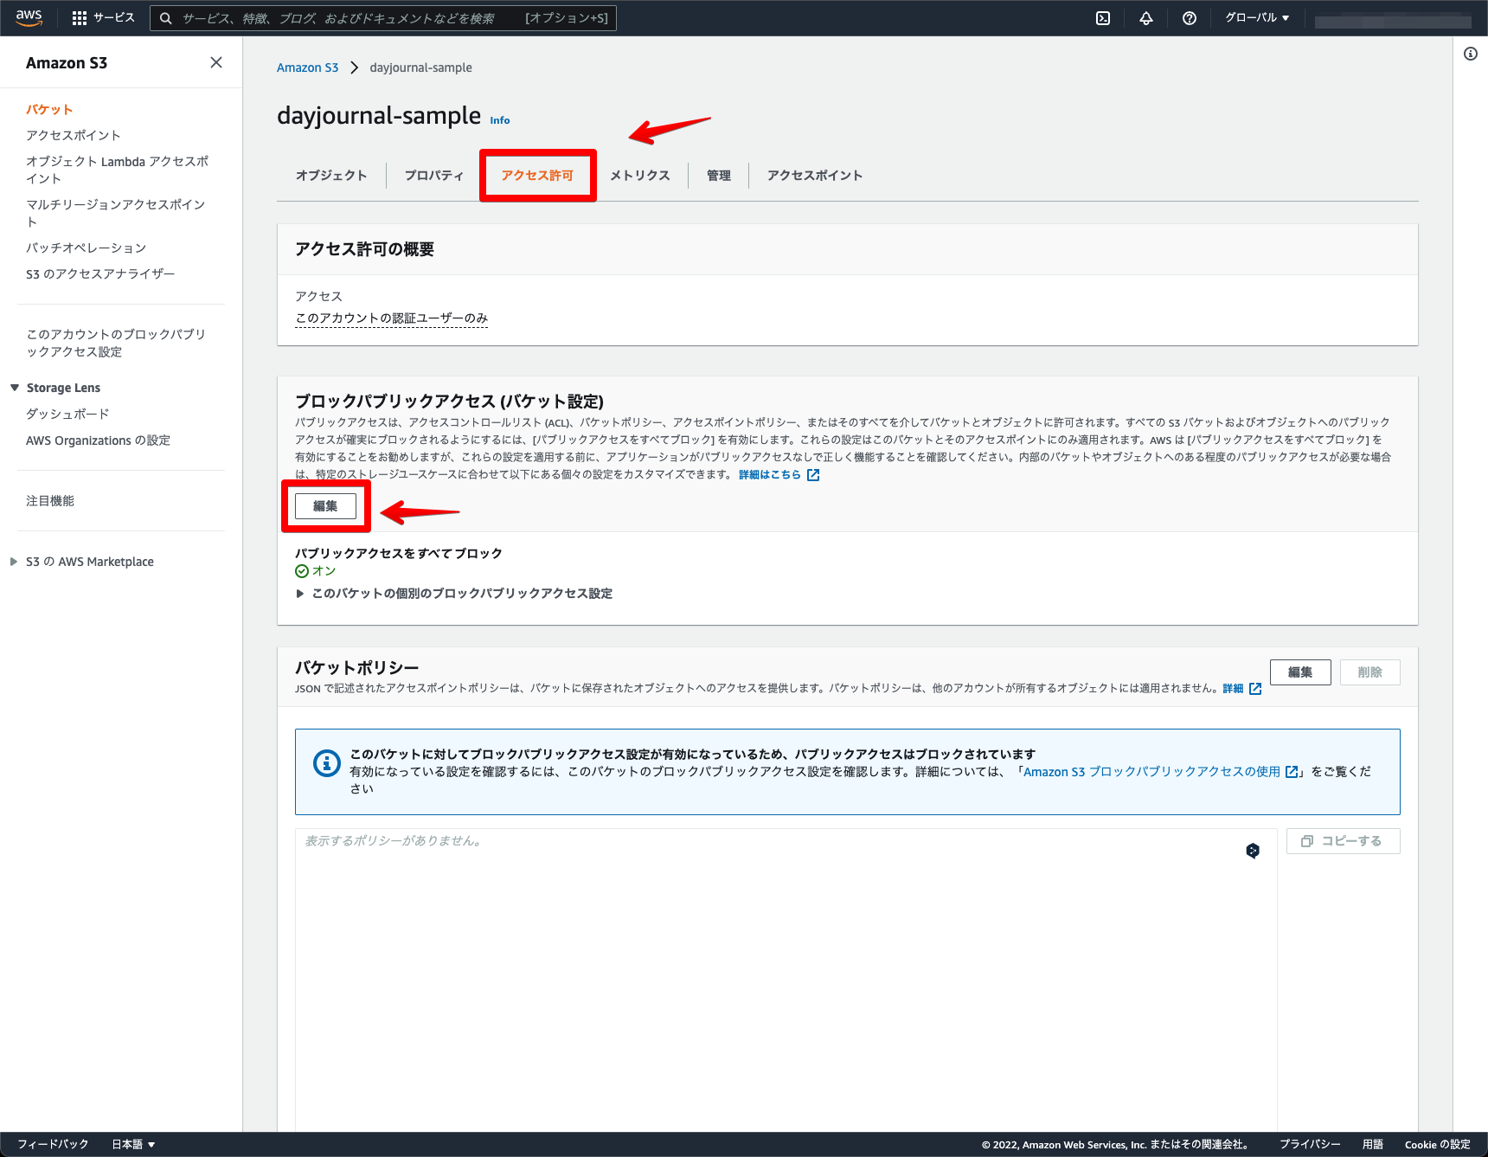Open AWS Organizations の設定 in sidebar
The width and height of the screenshot is (1488, 1157).
coord(98,440)
